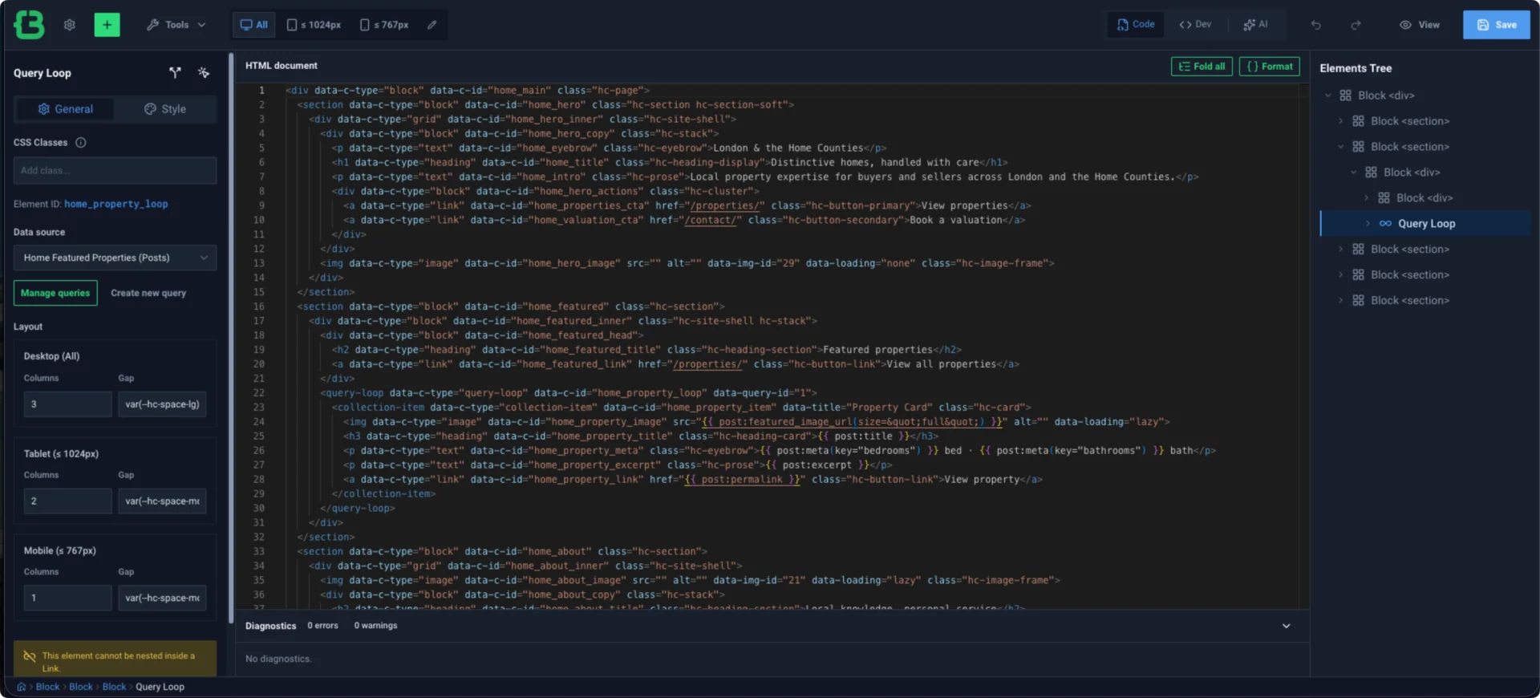Focus the Add class input field

115,171
